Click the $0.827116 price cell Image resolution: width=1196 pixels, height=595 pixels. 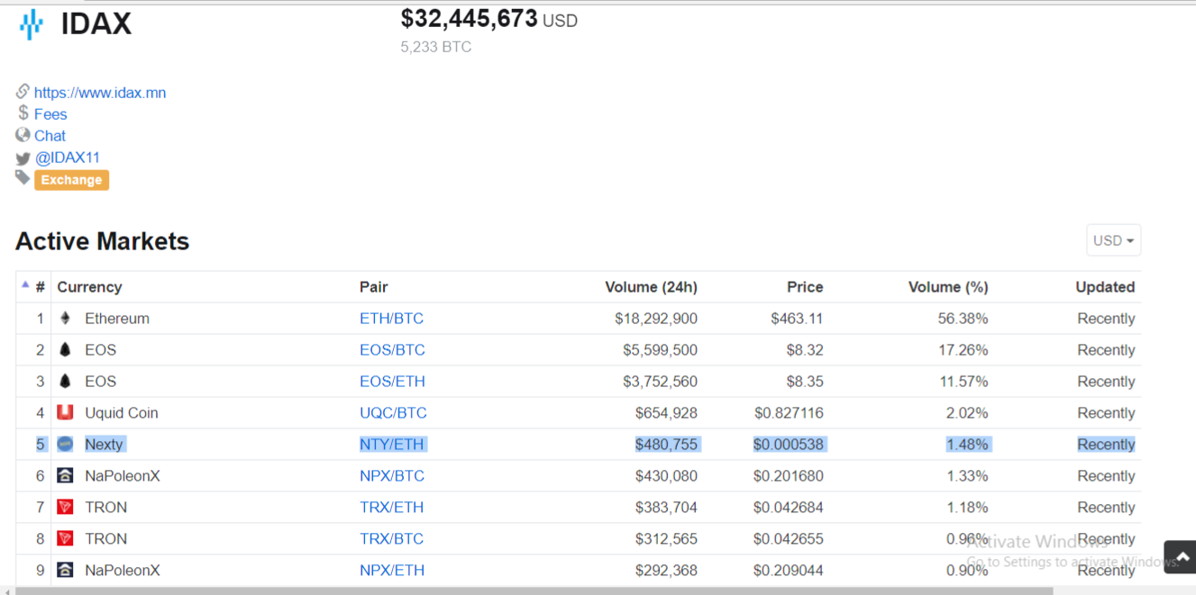click(x=789, y=413)
